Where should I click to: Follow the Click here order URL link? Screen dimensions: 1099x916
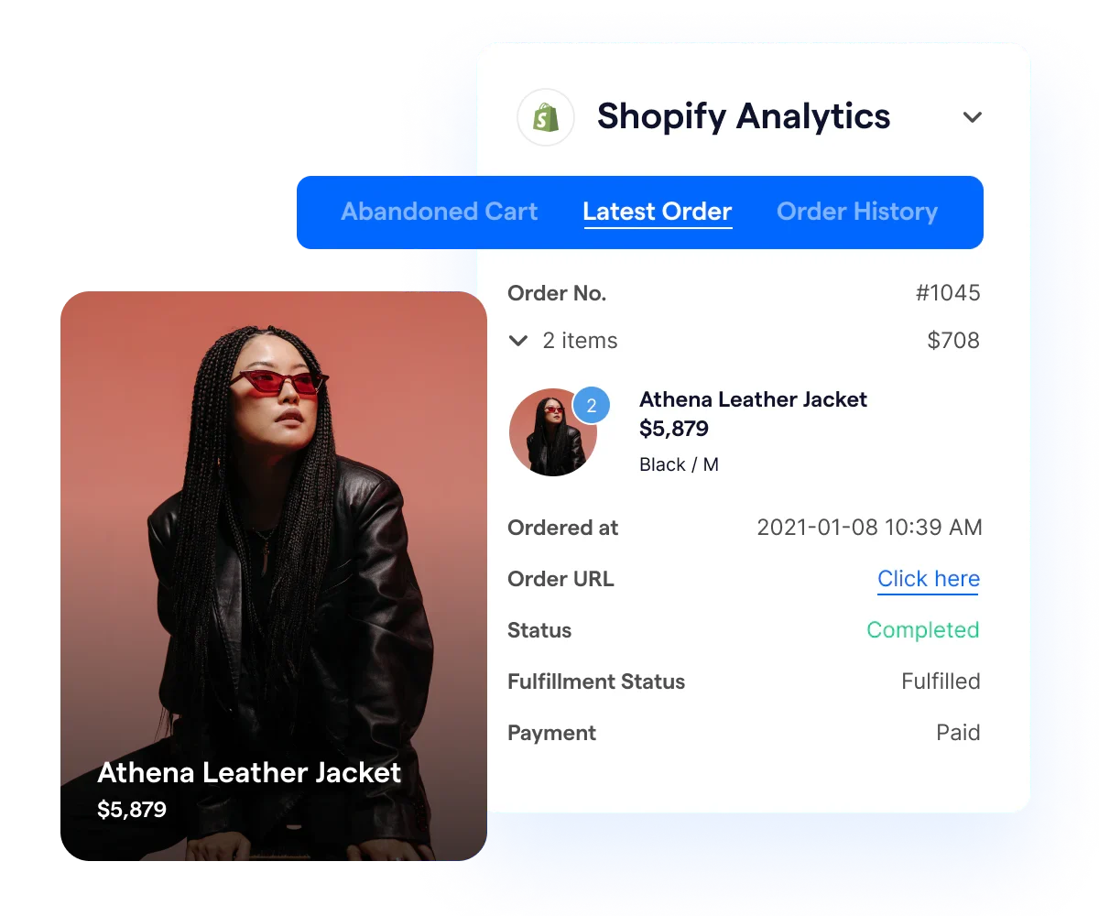(x=929, y=579)
